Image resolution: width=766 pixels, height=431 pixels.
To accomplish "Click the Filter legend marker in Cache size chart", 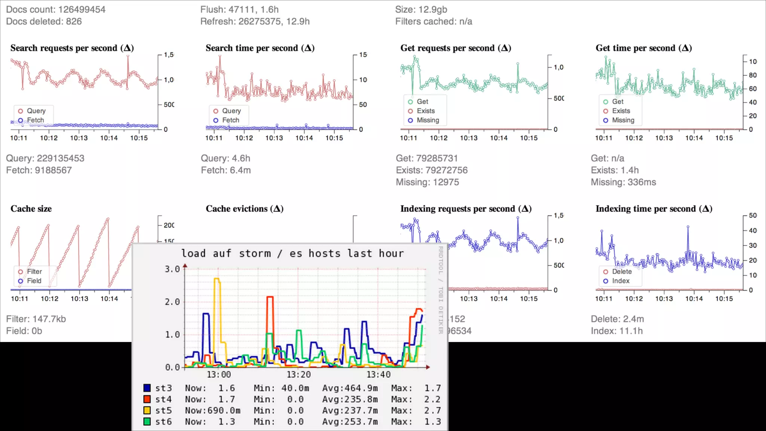I will click(21, 272).
